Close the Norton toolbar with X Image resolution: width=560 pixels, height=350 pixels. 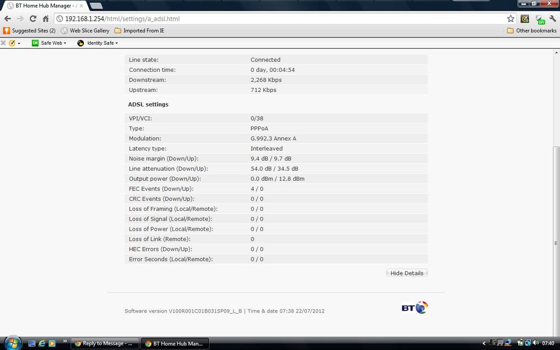click(x=3, y=43)
